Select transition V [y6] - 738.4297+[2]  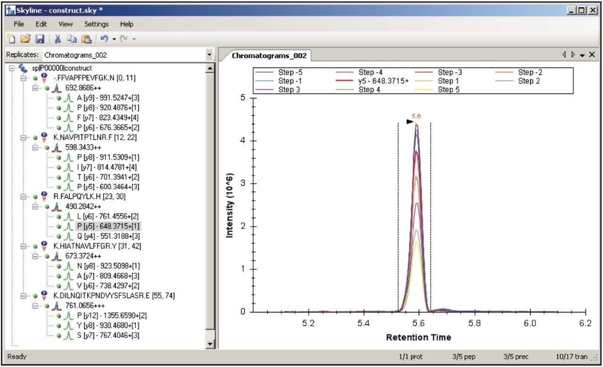(108, 285)
